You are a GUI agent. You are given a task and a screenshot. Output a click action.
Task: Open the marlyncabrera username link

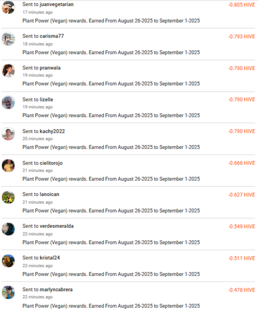click(56, 290)
